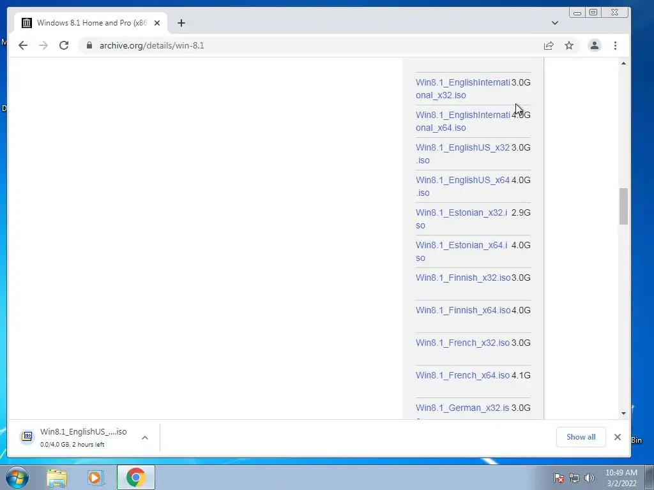Image resolution: width=654 pixels, height=490 pixels.
Task: Open Windows Media Player from taskbar
Action: [95, 477]
